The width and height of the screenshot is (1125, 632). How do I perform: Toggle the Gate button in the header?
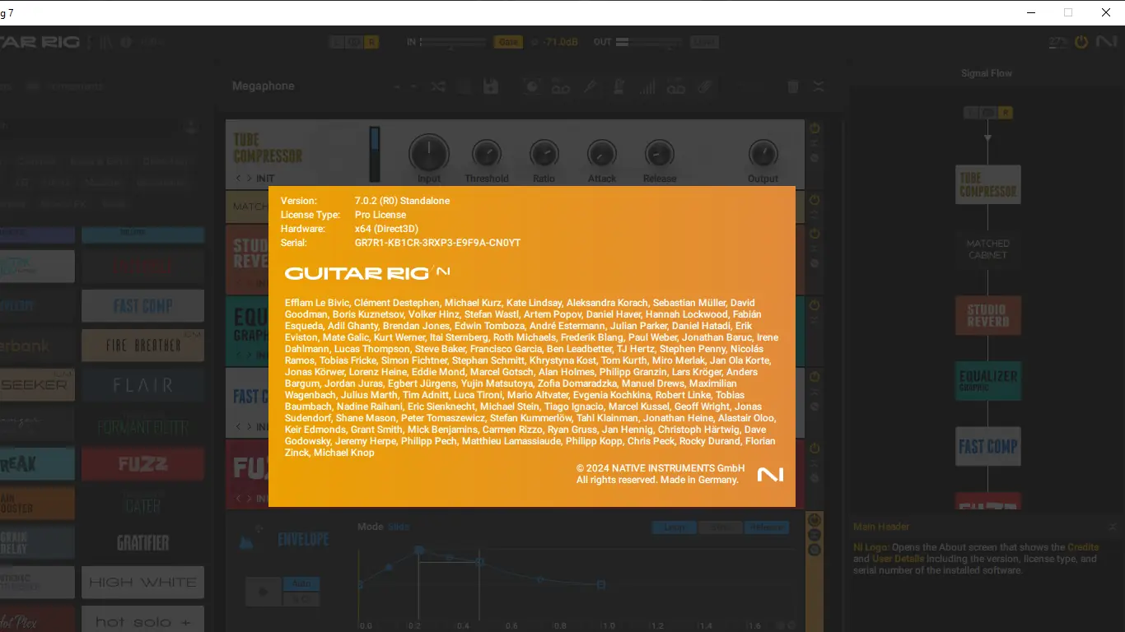508,42
